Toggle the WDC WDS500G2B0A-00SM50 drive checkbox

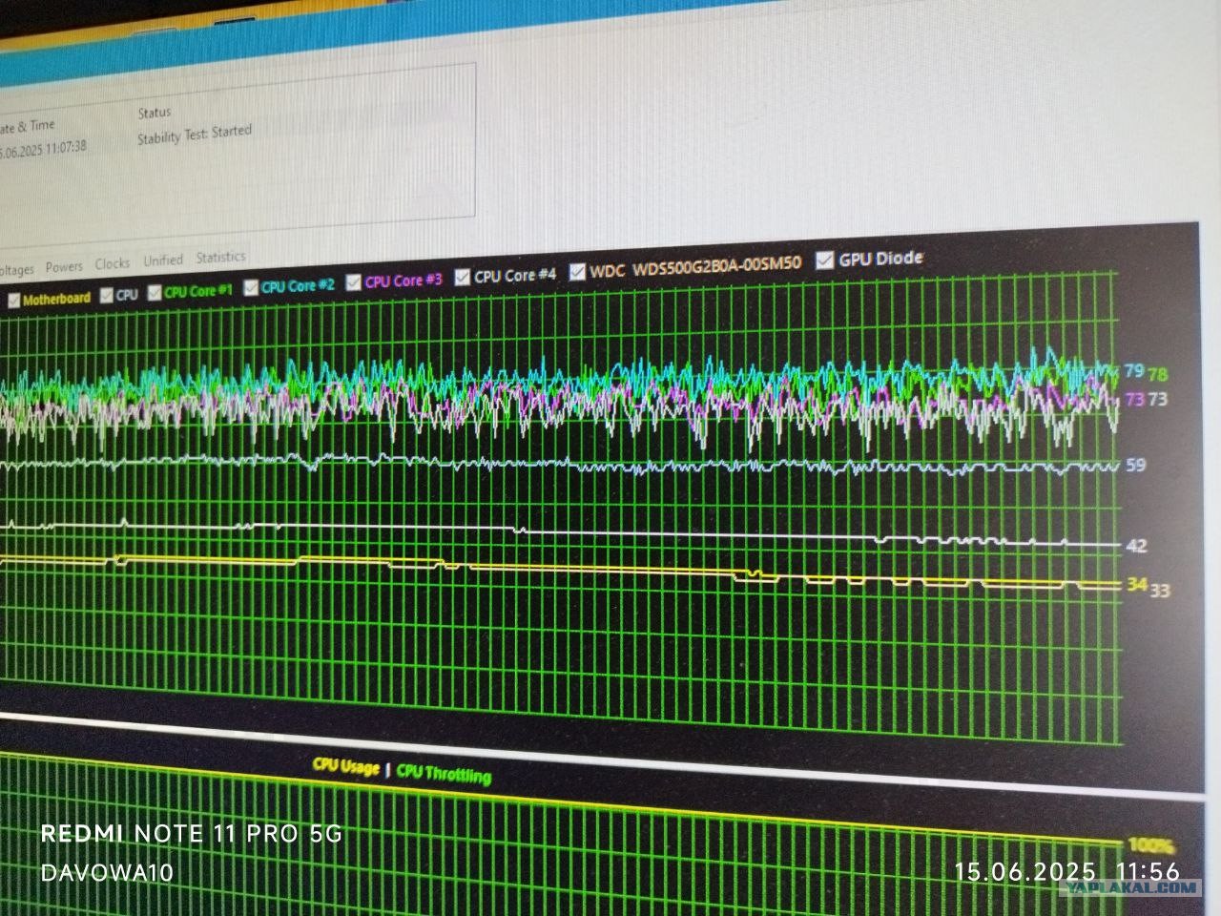pyautogui.click(x=577, y=272)
